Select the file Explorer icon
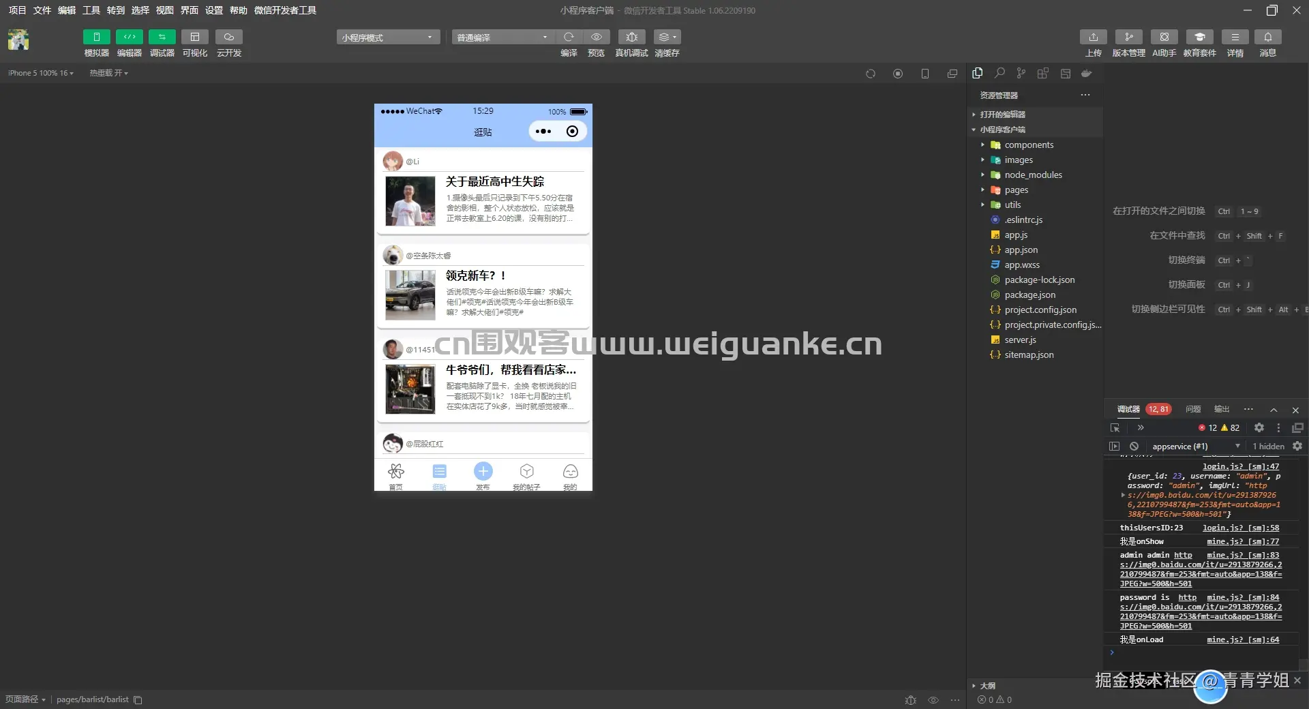Viewport: 1309px width, 709px height. [x=978, y=73]
